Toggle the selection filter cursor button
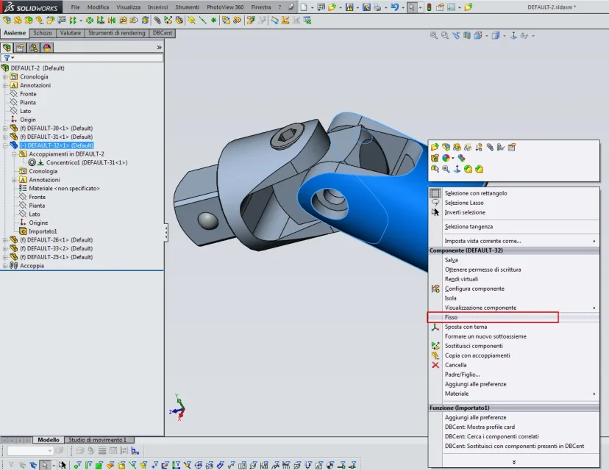Screen dimensions: 609x470 click(45, 465)
